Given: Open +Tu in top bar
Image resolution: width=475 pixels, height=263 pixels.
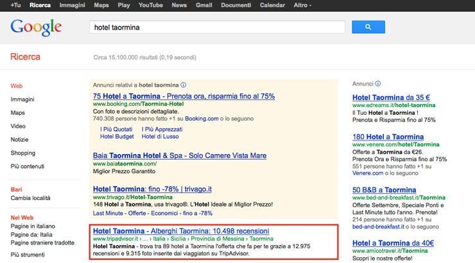Looking at the screenshot, I should coord(15,5).
